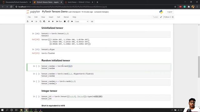Click the Trusted notebook indicator
The image size is (200, 112).
click(155, 17)
